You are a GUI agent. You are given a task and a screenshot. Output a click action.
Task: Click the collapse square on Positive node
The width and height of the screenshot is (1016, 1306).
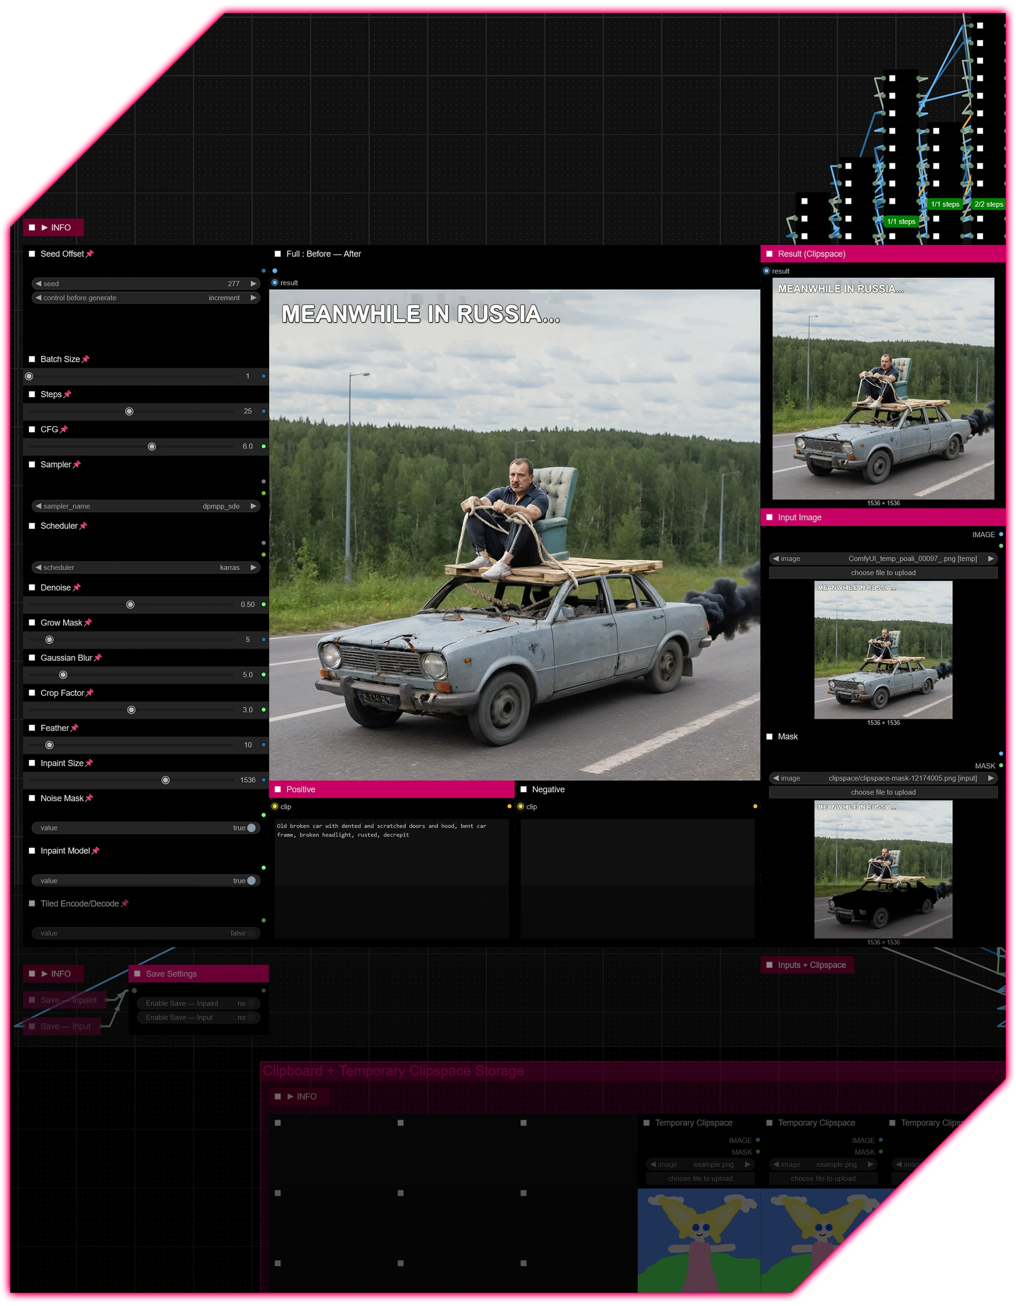278,790
